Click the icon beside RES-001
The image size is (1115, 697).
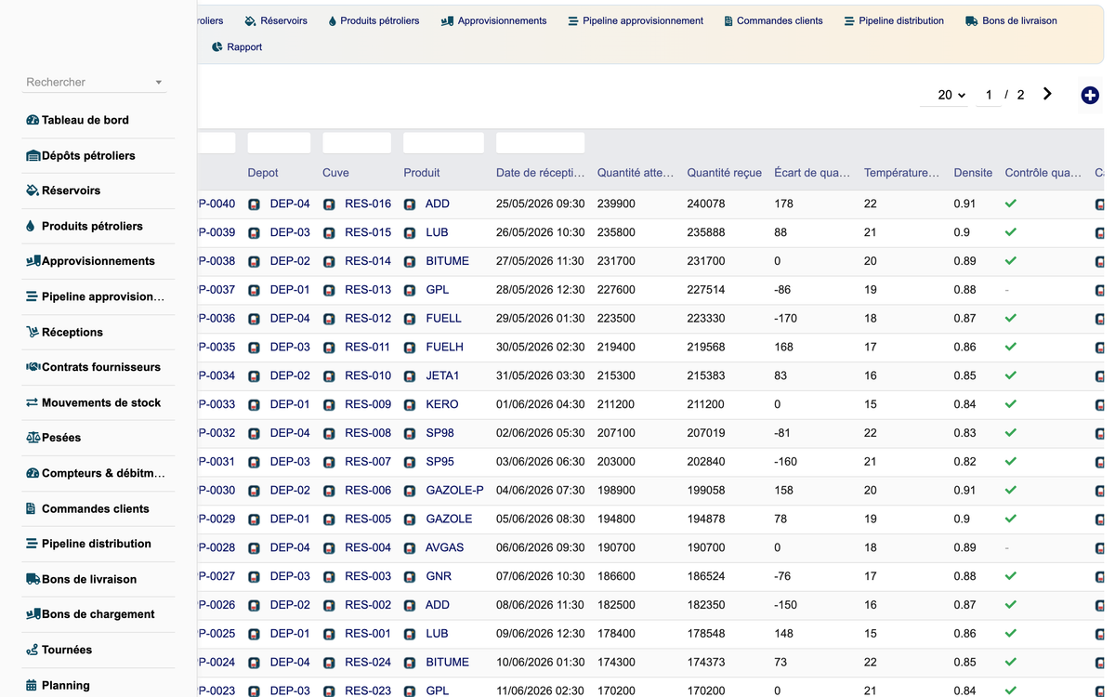[x=329, y=634]
